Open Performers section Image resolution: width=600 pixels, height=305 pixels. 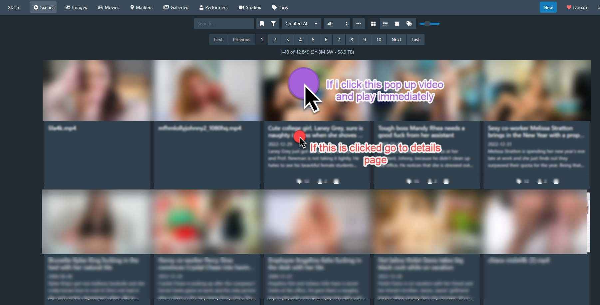click(x=213, y=7)
